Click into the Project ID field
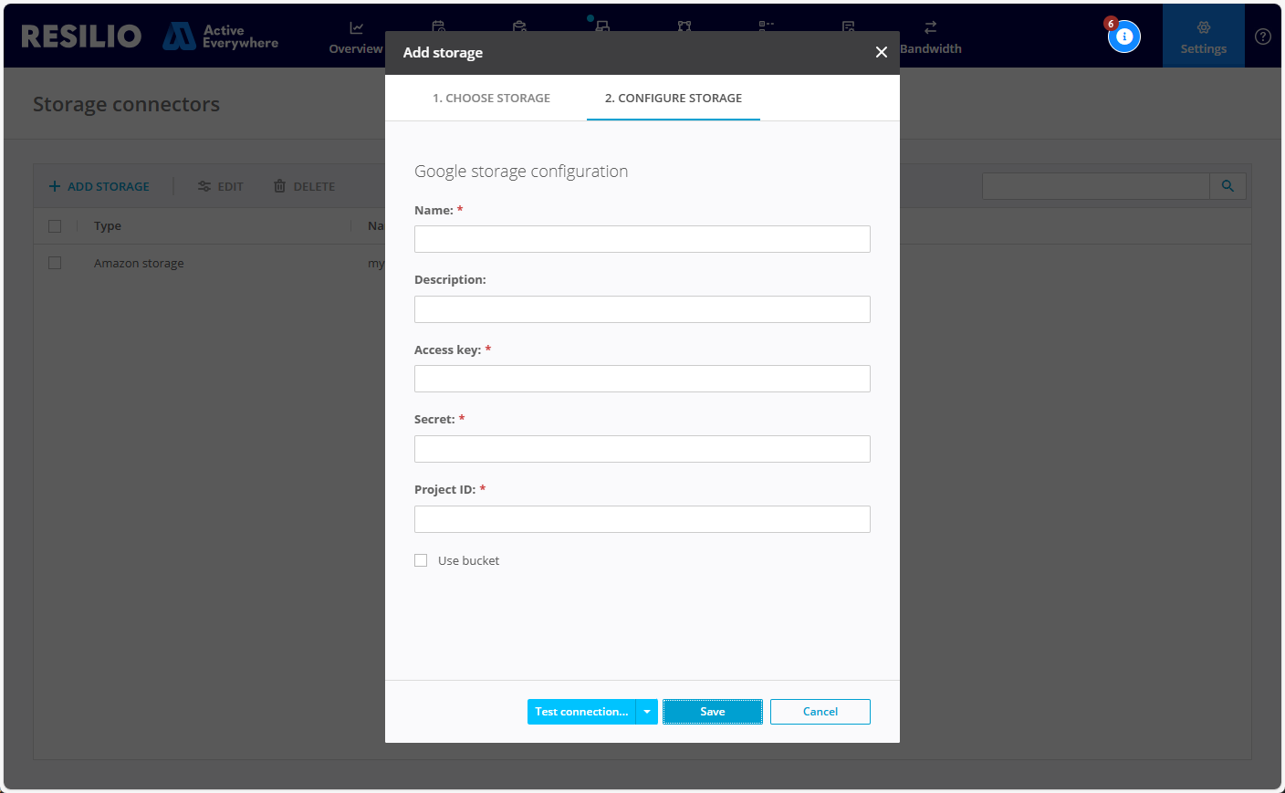This screenshot has width=1285, height=793. point(642,519)
